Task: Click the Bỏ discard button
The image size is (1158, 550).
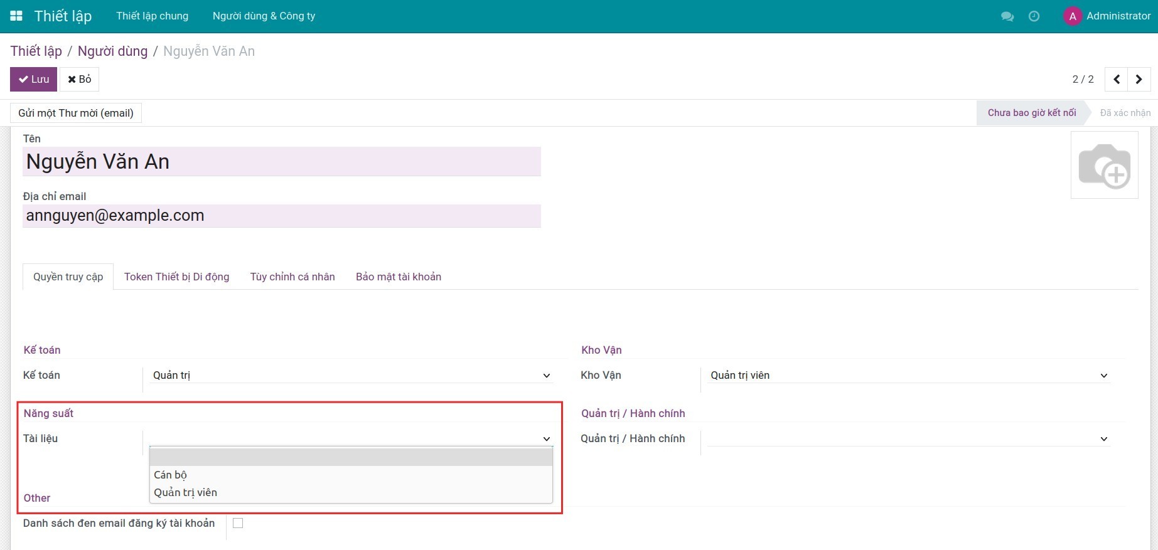Action: [80, 80]
